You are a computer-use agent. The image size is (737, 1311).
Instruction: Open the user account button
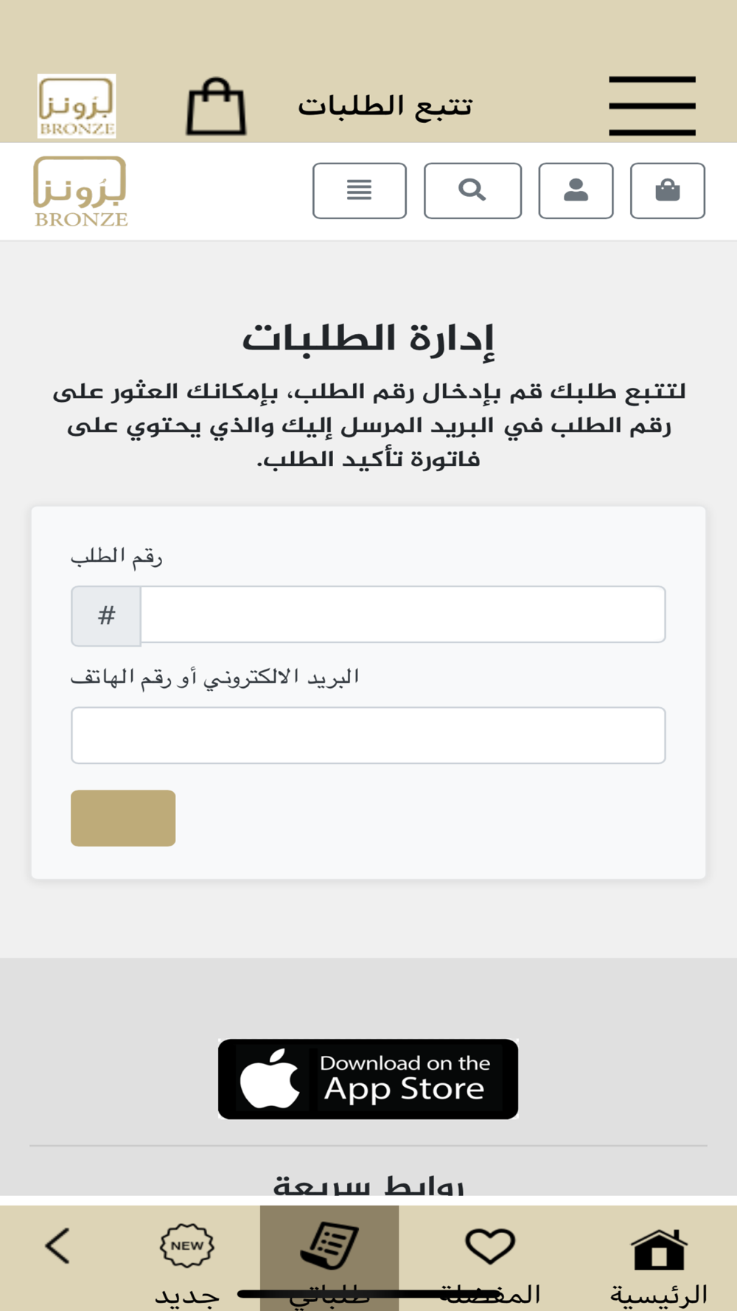tap(576, 191)
